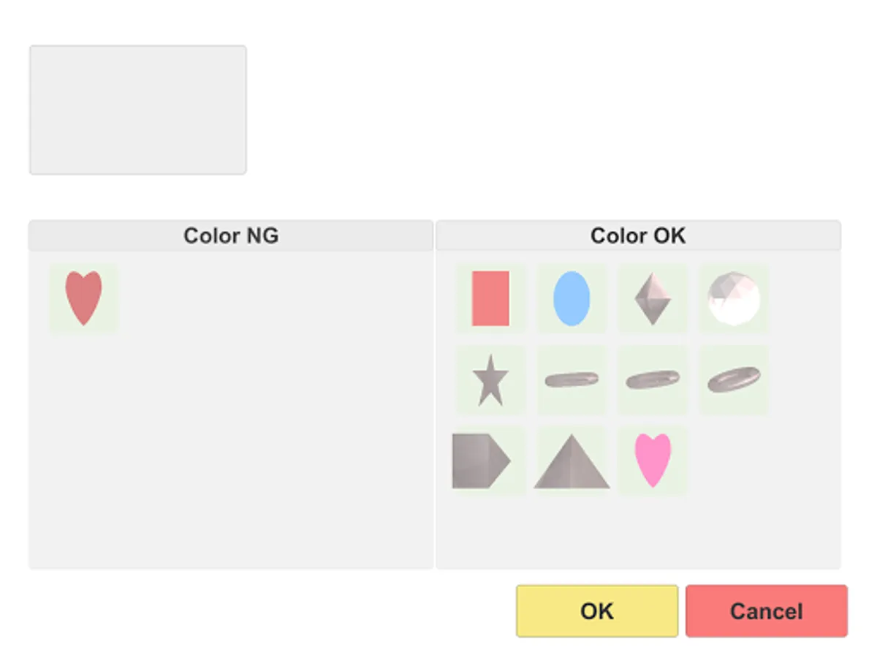Click the empty preview box above the lists
The height and width of the screenshot is (658, 877).
[x=137, y=110]
